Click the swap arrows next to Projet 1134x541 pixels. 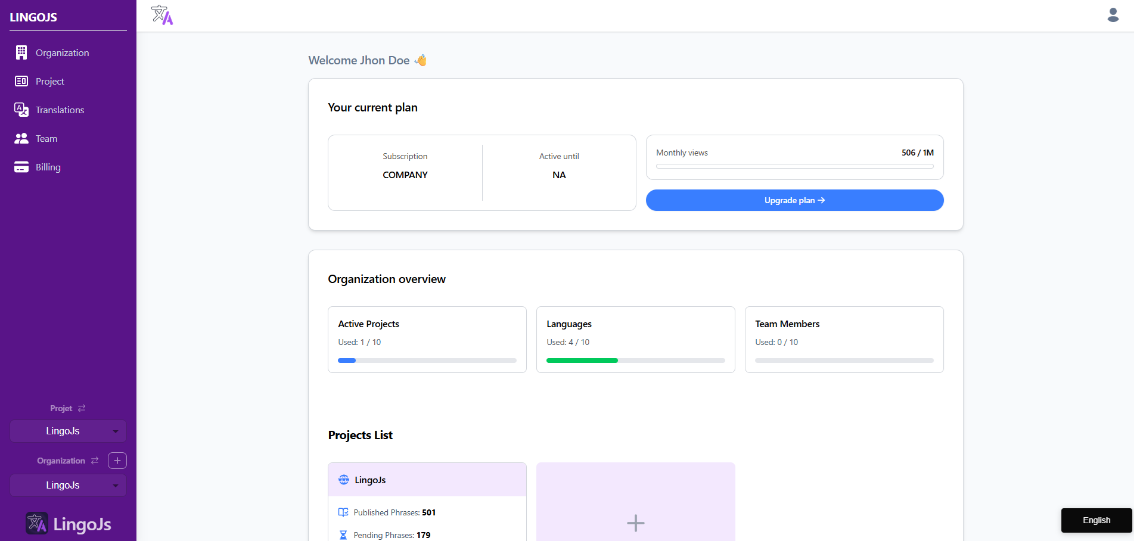(82, 408)
